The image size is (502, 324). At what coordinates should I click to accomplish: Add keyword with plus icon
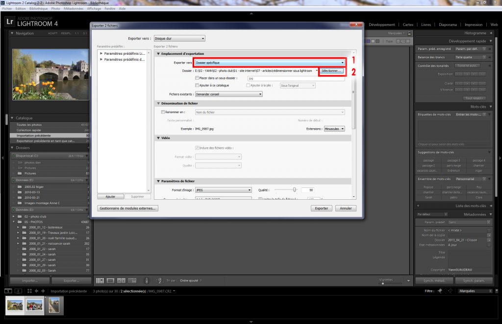418,206
